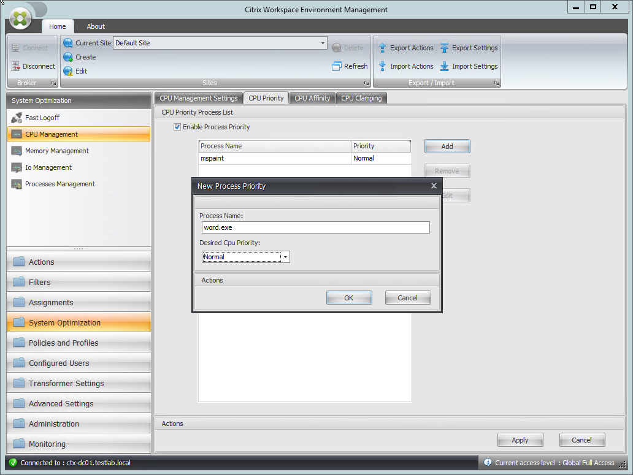Expand the Broker group dialog launcher

point(53,83)
